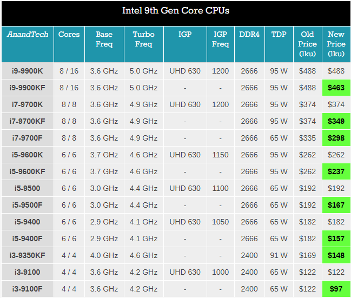Select the i5-9400F row label

coord(27,239)
